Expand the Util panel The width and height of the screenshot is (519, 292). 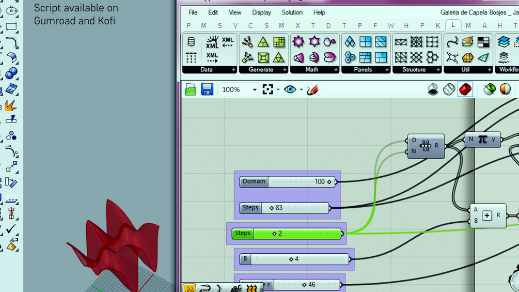tap(489, 70)
